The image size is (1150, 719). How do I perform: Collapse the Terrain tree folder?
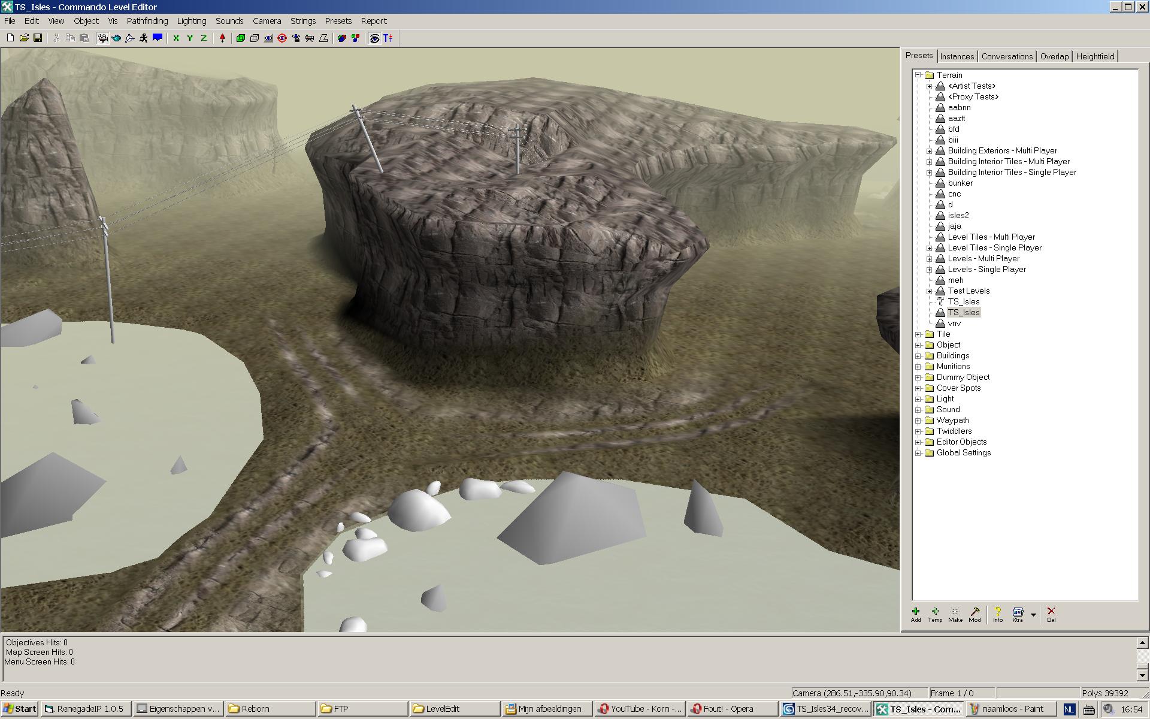click(918, 75)
